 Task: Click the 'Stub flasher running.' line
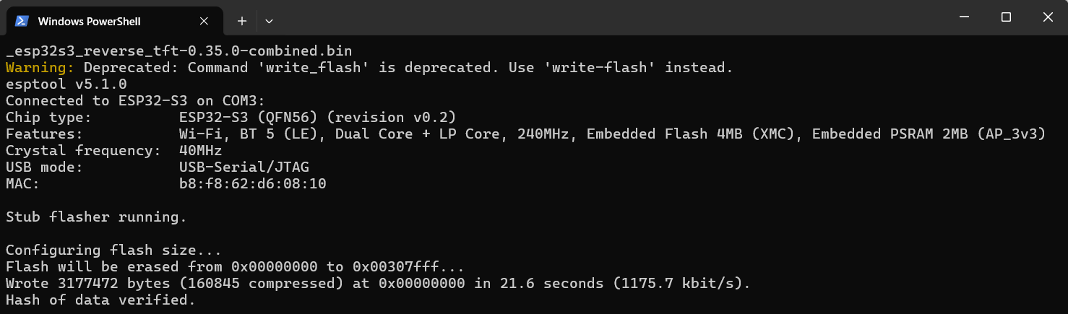point(96,217)
